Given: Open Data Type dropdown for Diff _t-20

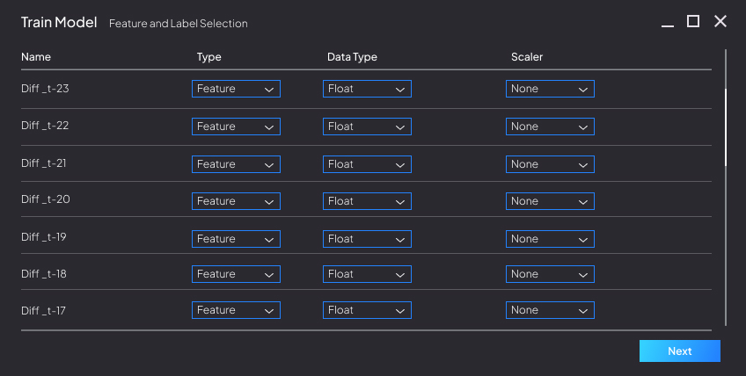Looking at the screenshot, I should (367, 201).
